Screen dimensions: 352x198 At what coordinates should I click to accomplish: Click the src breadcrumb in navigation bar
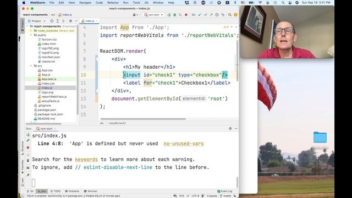pyautogui.click(x=53, y=15)
